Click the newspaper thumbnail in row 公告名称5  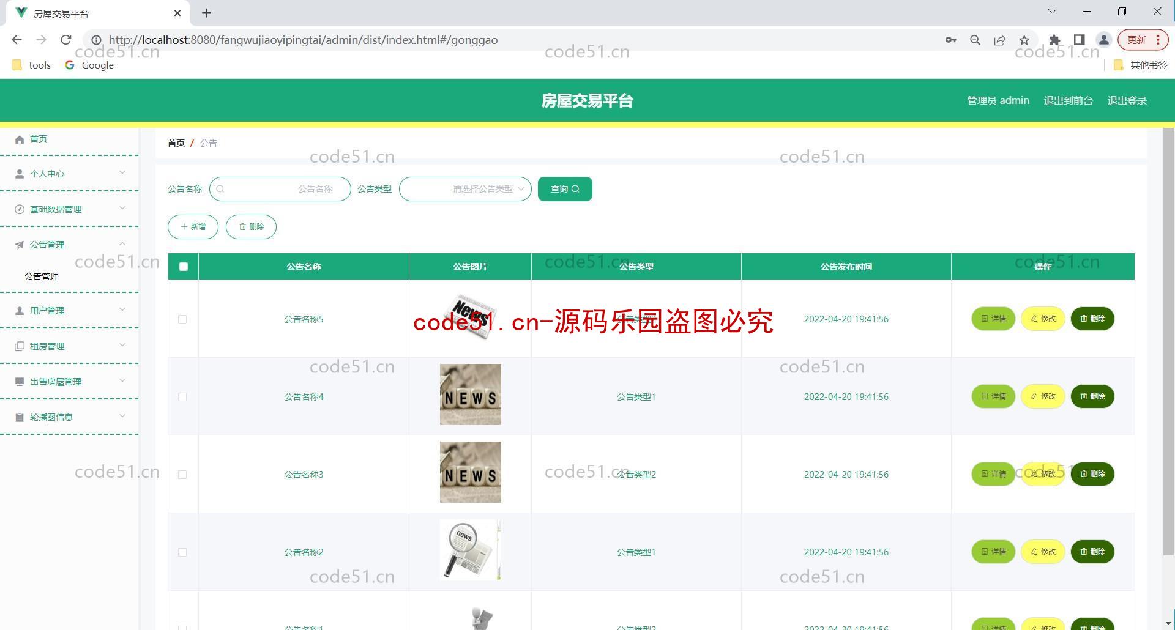pos(470,317)
